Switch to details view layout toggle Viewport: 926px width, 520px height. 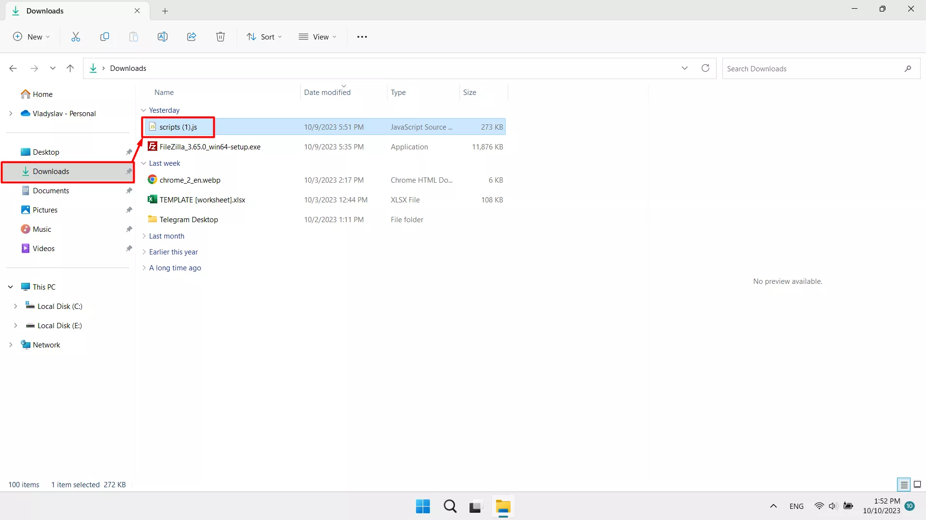tap(904, 484)
